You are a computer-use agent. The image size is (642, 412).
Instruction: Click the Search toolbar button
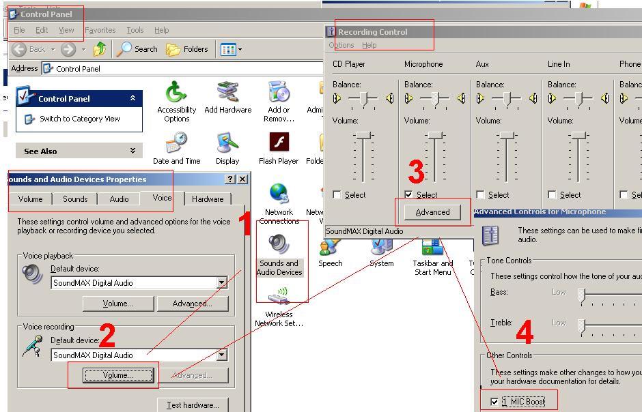click(x=137, y=49)
